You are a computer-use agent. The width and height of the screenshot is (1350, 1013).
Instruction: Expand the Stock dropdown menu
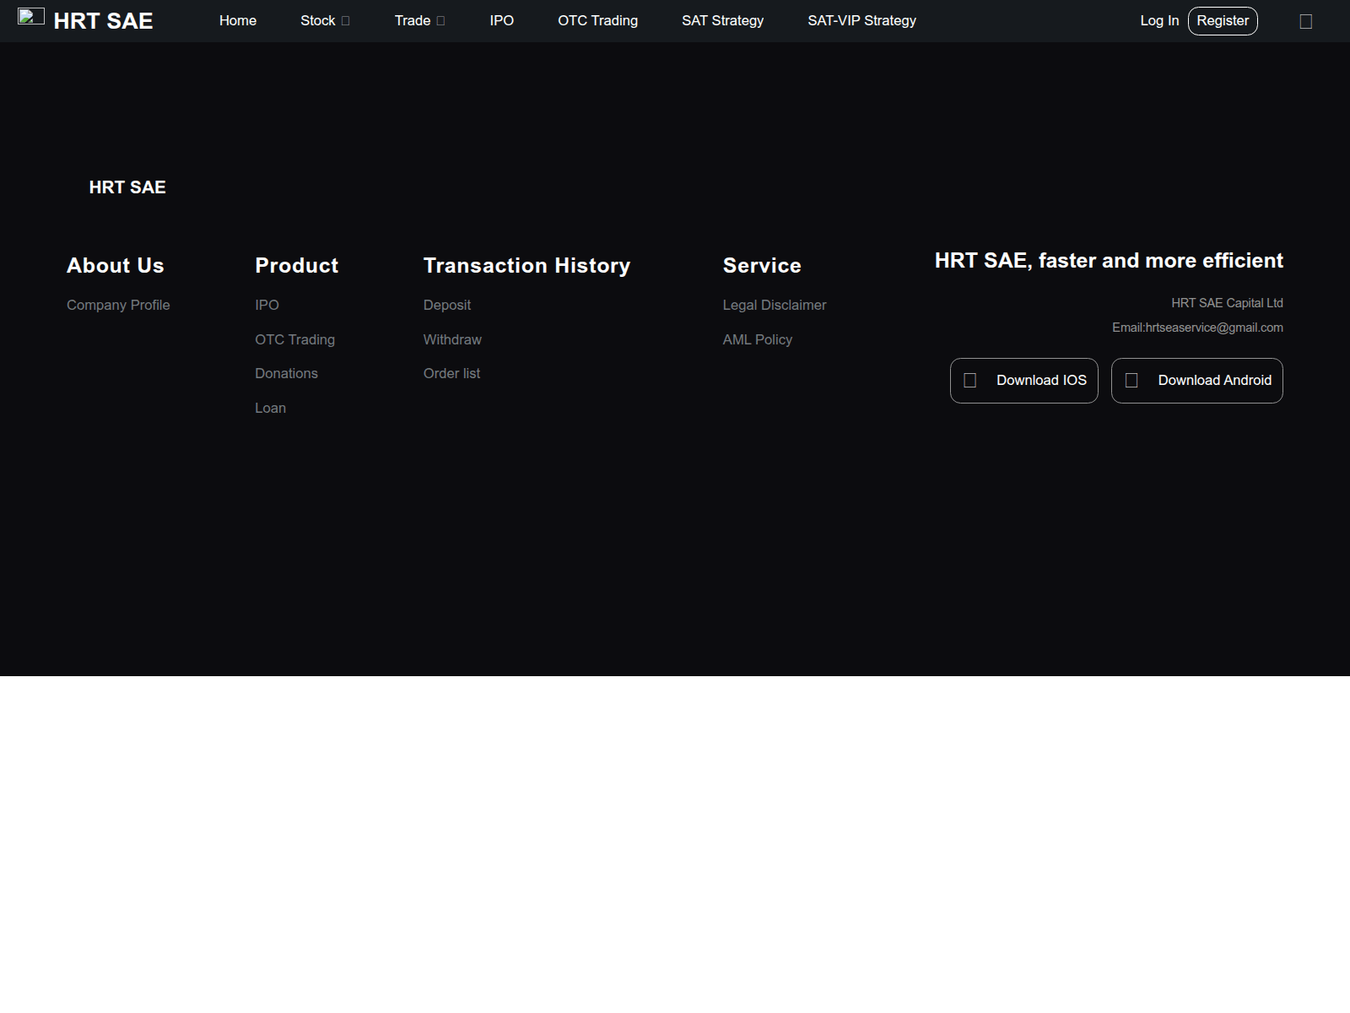click(x=325, y=20)
